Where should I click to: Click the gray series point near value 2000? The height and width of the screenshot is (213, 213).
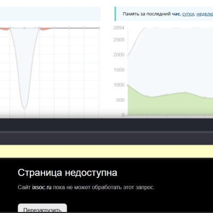128,56
